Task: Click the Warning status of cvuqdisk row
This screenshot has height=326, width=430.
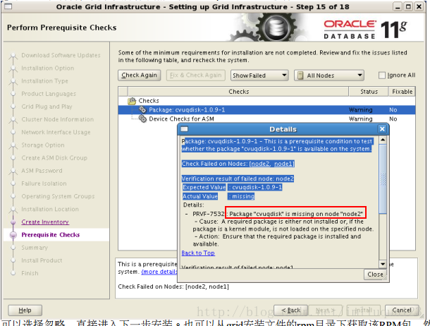Action: 361,110
